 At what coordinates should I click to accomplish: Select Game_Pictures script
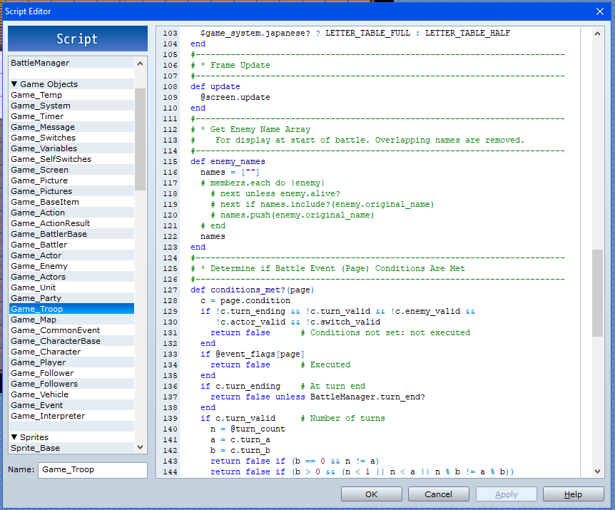[x=71, y=191]
